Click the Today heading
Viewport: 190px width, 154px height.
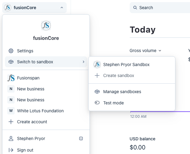click(x=142, y=30)
